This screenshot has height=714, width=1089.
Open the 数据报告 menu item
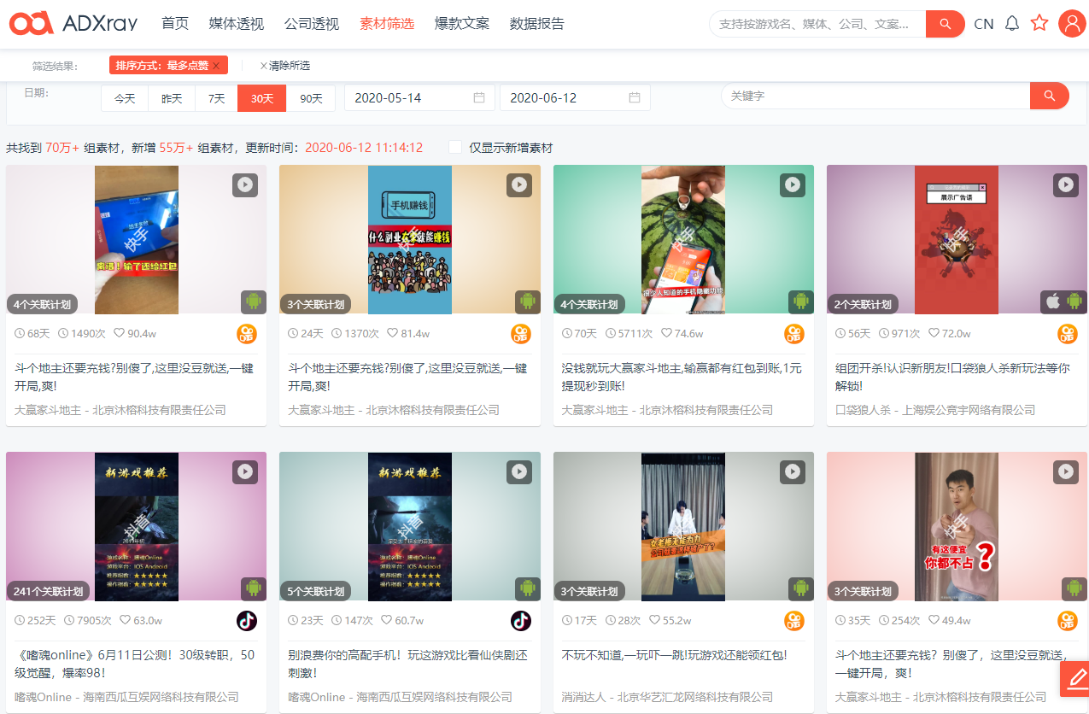click(x=534, y=24)
